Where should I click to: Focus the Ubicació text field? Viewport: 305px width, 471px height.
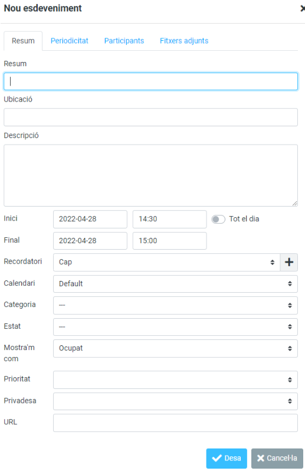pyautogui.click(x=150, y=117)
